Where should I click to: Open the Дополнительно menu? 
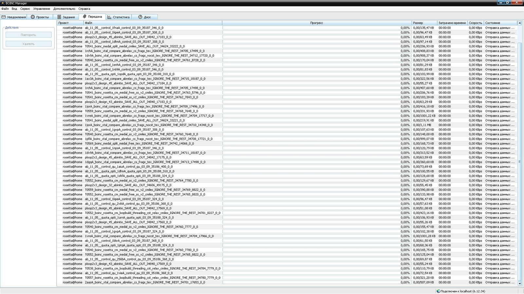(64, 9)
